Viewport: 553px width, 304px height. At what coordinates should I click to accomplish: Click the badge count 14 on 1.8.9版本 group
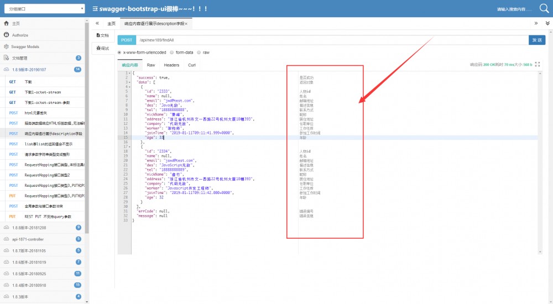point(77,70)
